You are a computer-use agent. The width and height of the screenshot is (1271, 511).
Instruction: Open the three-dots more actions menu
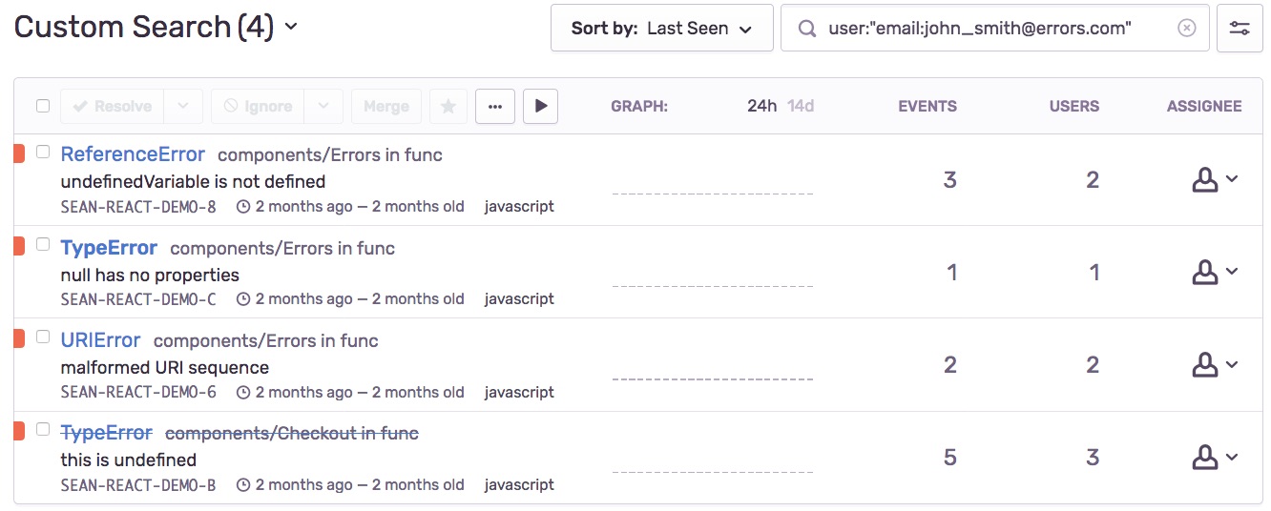point(494,107)
